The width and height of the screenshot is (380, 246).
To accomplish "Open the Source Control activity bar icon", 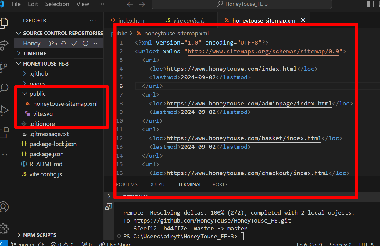I will point(4,67).
